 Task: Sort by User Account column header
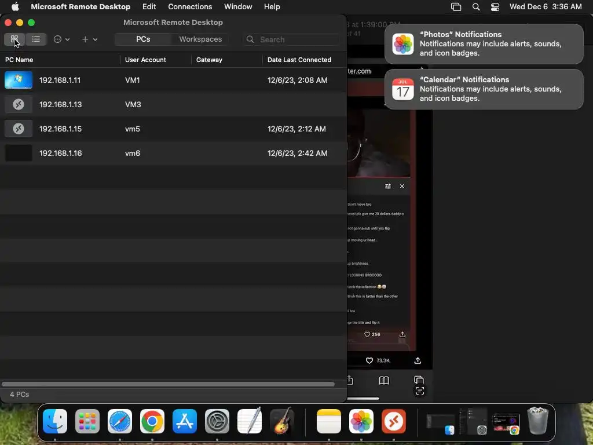coord(145,60)
